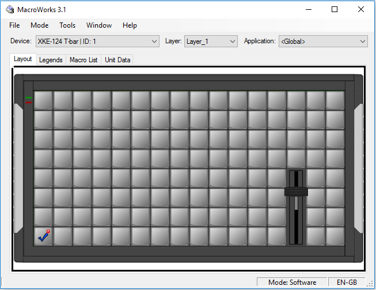Switch to the Layout tab
This screenshot has height=290, width=376.
click(x=23, y=59)
